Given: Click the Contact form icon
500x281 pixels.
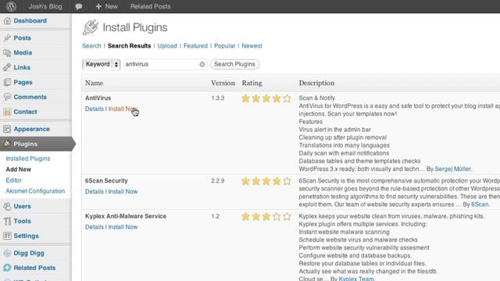Looking at the screenshot, I should pyautogui.click(x=7, y=112).
